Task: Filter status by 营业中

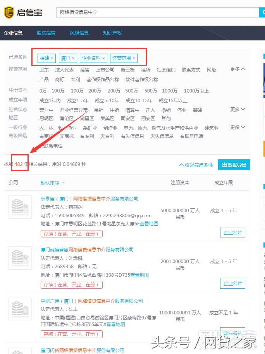Action: click(46, 110)
